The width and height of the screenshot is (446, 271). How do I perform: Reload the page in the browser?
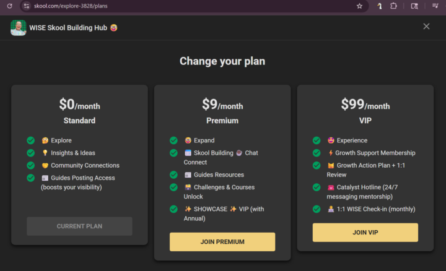point(9,6)
